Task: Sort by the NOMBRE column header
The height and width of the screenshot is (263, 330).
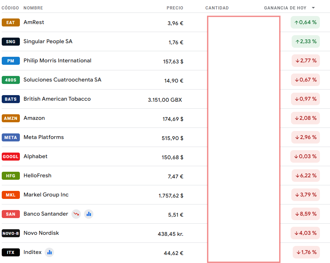Action: pos(33,8)
